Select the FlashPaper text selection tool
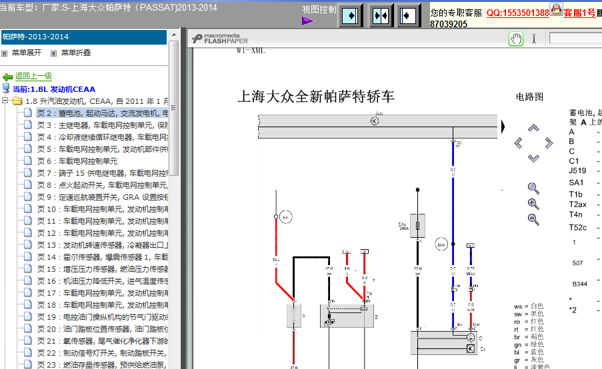 coord(533,39)
